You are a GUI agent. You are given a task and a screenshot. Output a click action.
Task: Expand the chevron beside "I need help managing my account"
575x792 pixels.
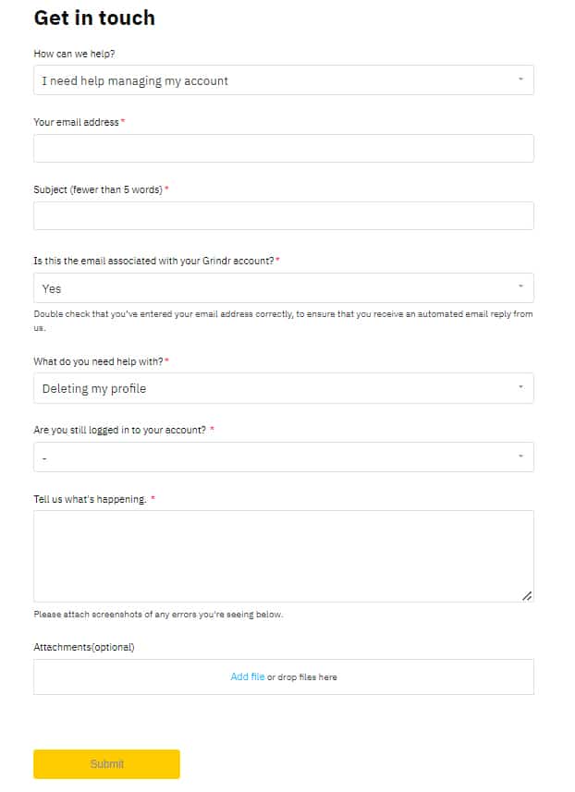coord(520,79)
